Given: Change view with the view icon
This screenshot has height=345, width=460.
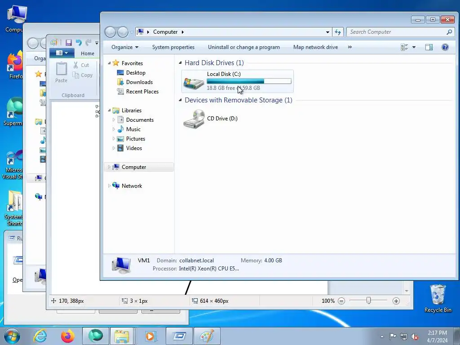Looking at the screenshot, I should pos(404,47).
